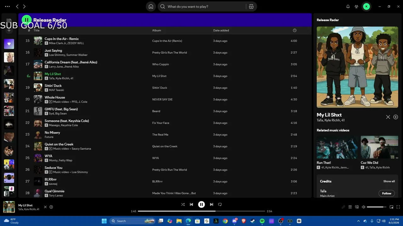
Task: Mute the volume speaker icon
Action: tap(363, 207)
